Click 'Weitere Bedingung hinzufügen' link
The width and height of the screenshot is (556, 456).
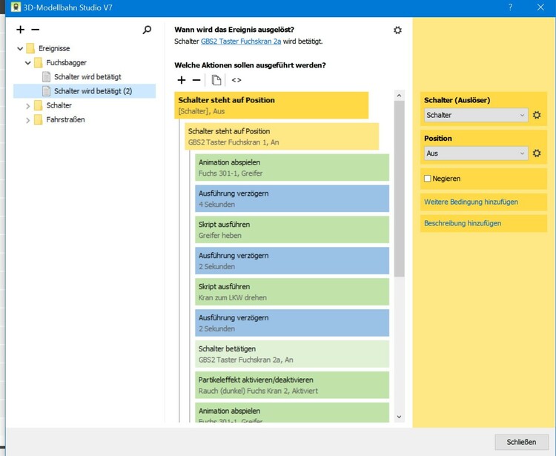point(471,202)
